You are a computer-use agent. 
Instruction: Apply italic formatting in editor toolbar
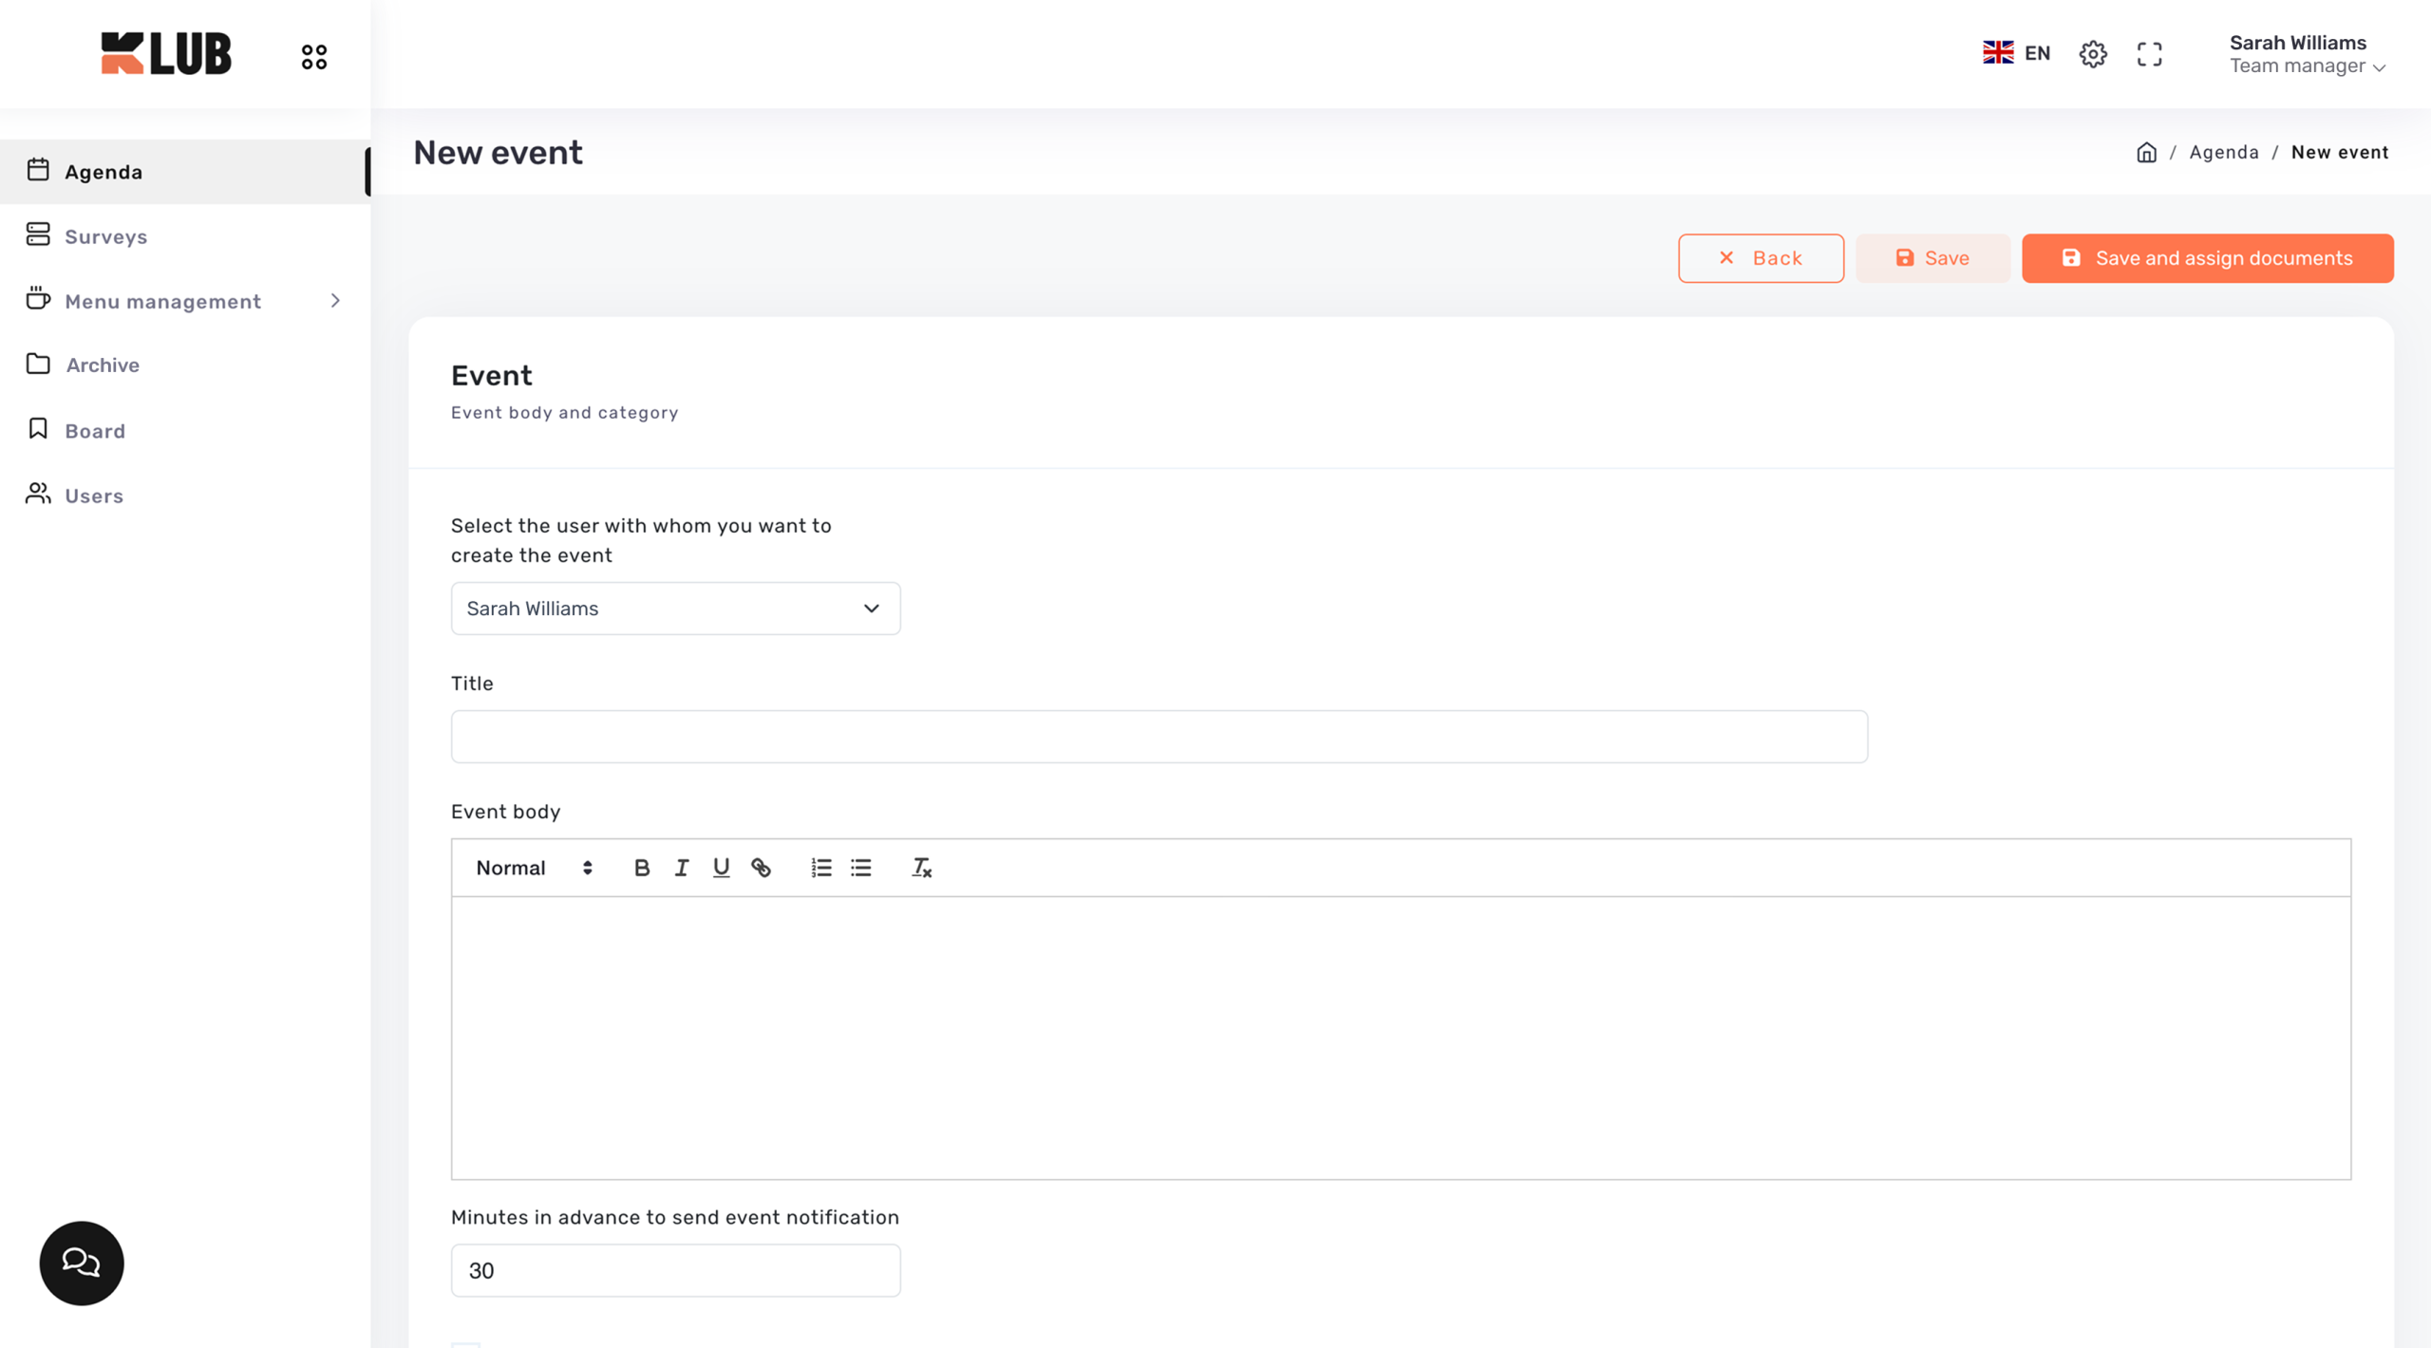point(682,868)
